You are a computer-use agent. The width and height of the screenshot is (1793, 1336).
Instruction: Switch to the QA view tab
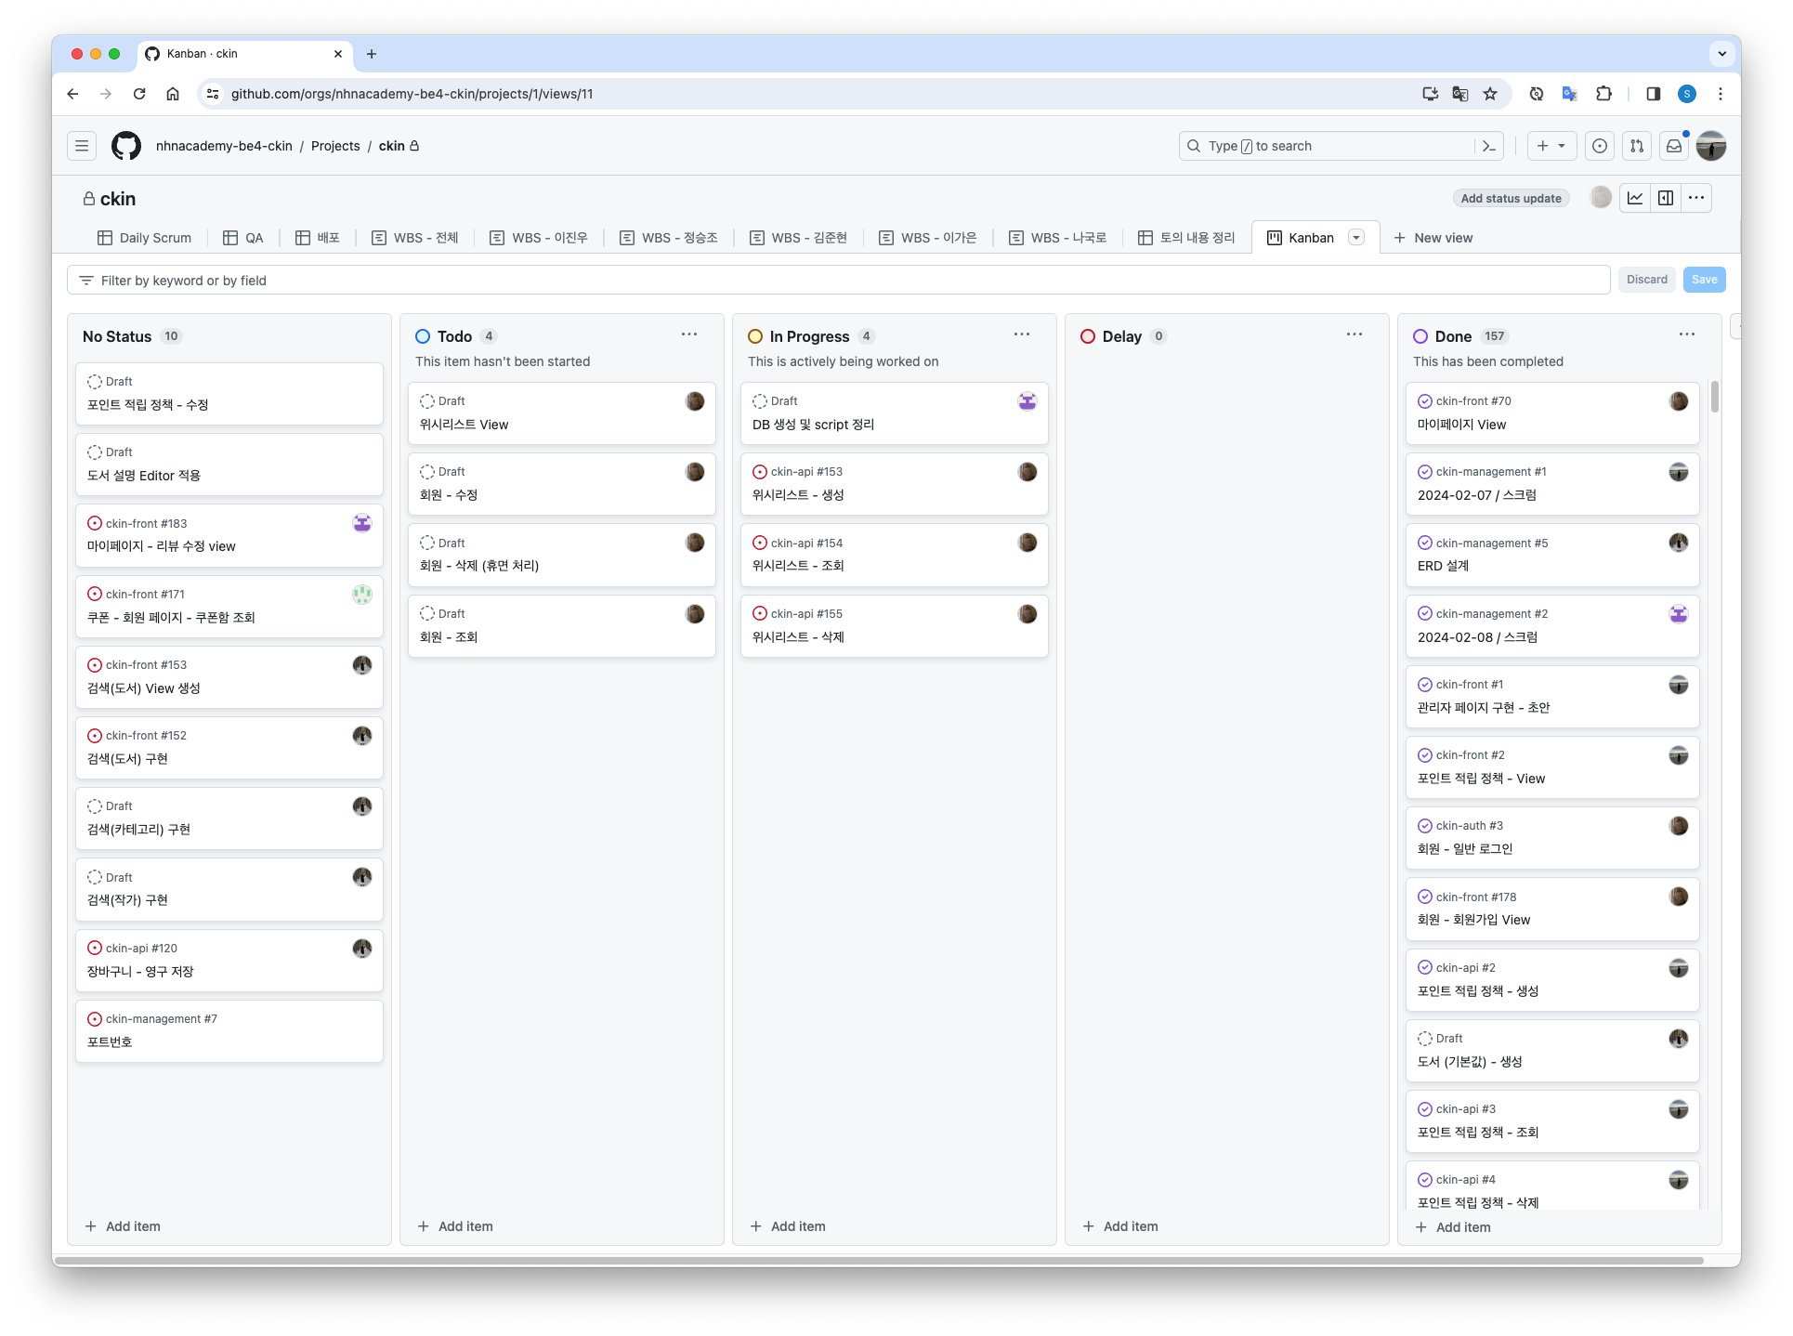click(243, 238)
